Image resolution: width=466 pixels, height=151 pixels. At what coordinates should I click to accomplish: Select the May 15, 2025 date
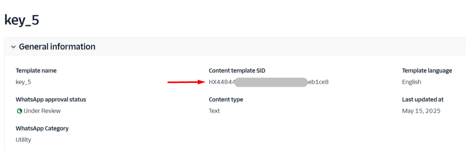click(421, 111)
